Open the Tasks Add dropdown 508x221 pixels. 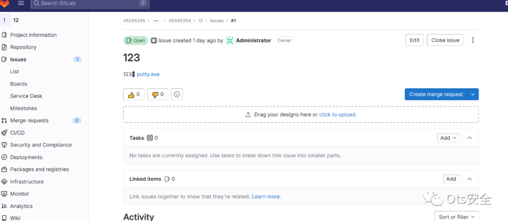tap(448, 138)
